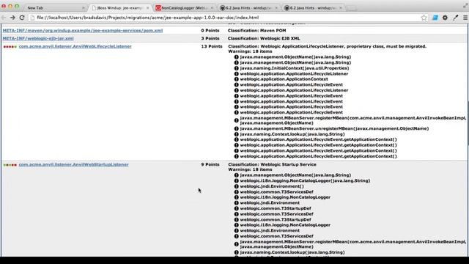Click warning icon beside weblogic.jndi.Environment()
Image resolution: width=469 pixels, height=264 pixels.
pos(236,186)
